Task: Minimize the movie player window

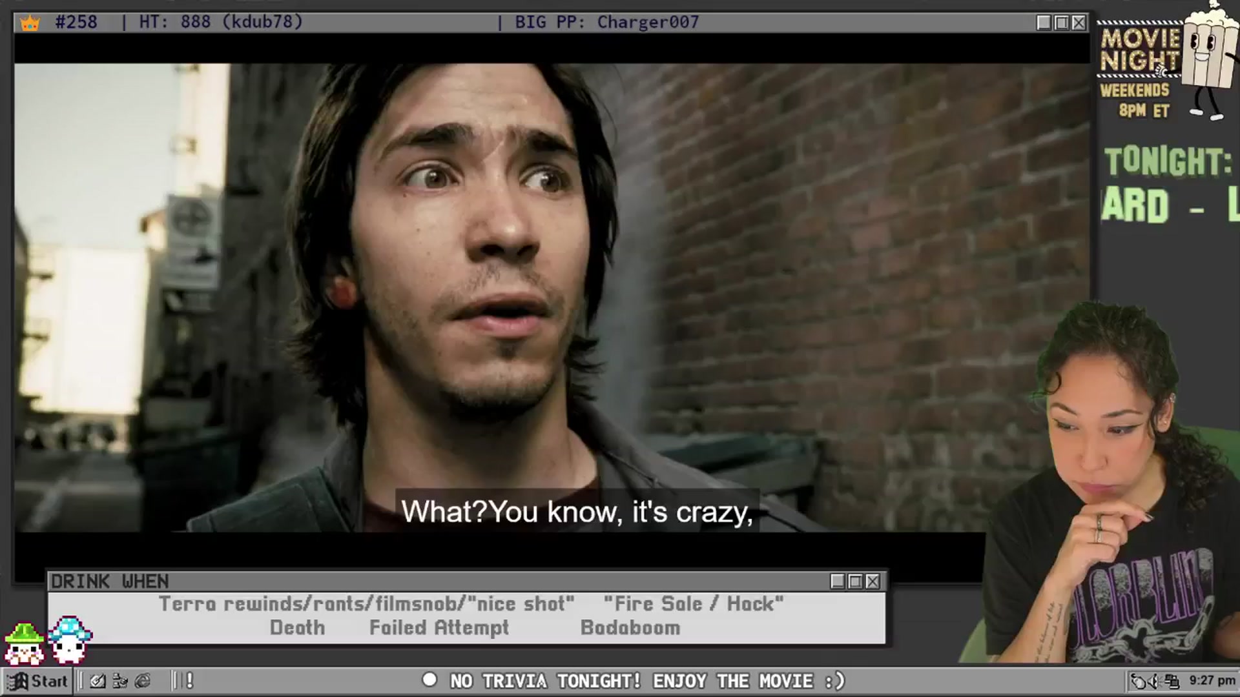Action: (x=1044, y=23)
